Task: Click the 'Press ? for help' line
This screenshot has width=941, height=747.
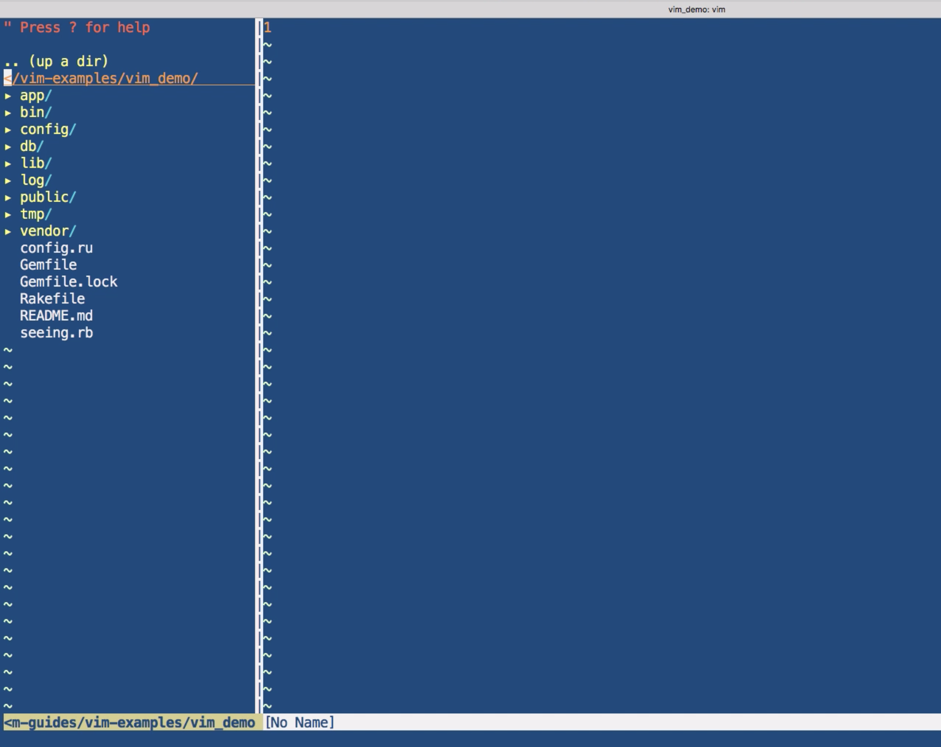Action: 77,28
